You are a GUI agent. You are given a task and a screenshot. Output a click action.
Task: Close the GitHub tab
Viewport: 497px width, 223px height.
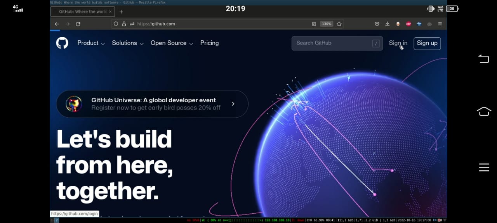(110, 12)
